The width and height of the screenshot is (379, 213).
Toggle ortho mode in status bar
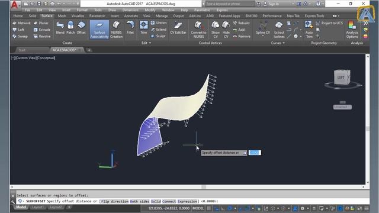pyautogui.click(x=223, y=208)
